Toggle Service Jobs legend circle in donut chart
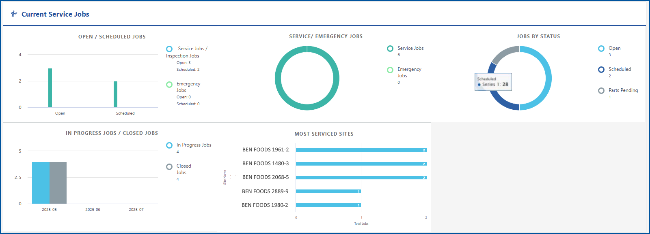Screen dimensions: 650x234 coord(390,49)
